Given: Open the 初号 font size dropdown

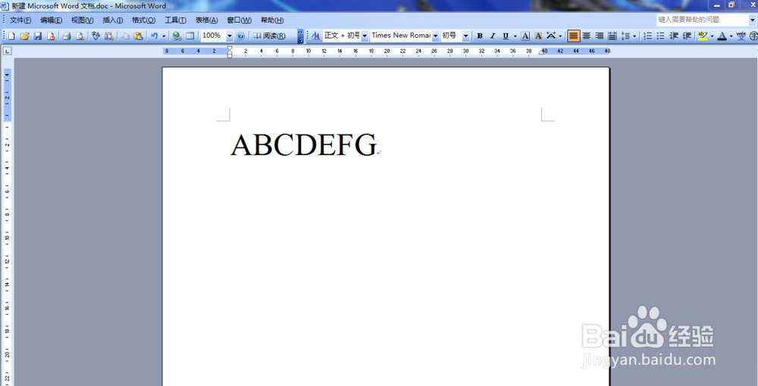Looking at the screenshot, I should (x=465, y=36).
